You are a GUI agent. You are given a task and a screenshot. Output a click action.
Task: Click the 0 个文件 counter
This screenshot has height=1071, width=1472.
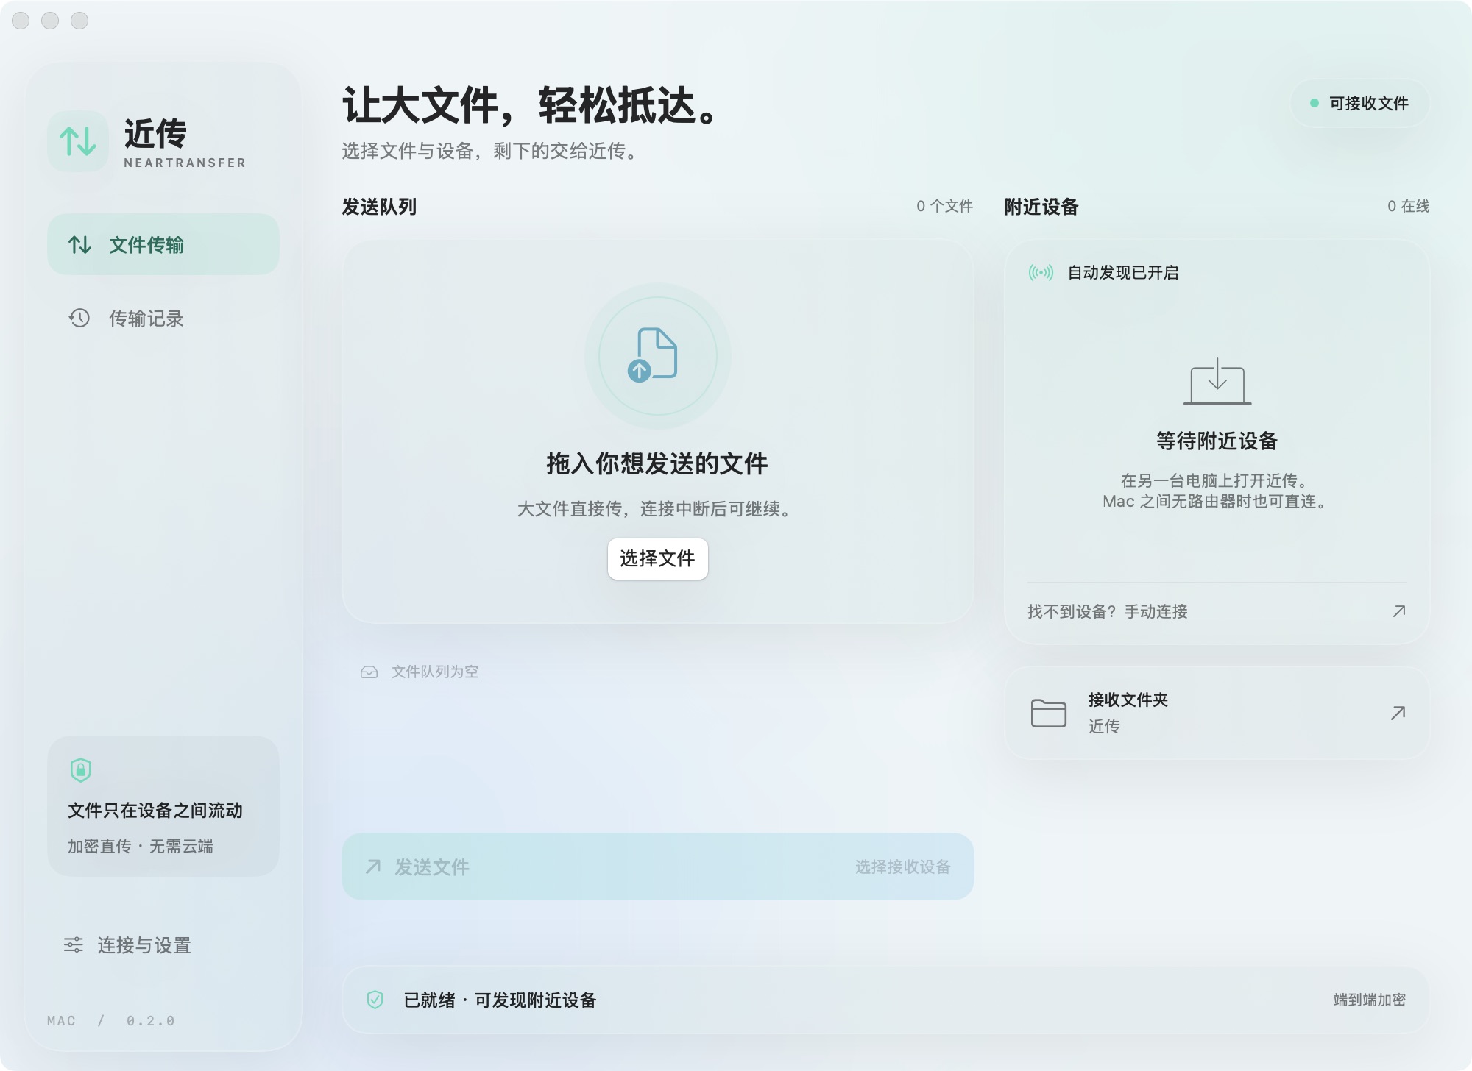coord(944,206)
